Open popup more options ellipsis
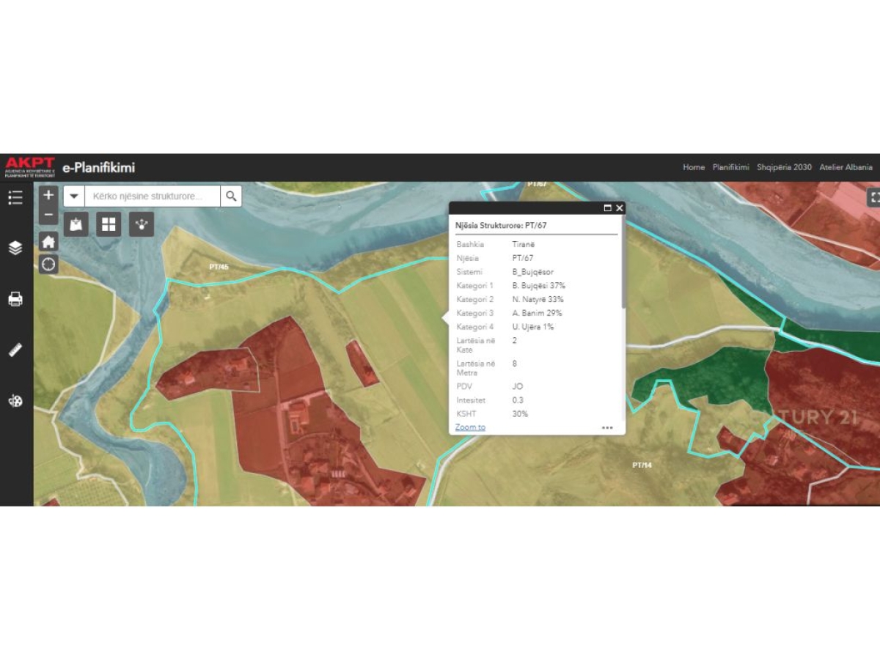 pyautogui.click(x=607, y=427)
